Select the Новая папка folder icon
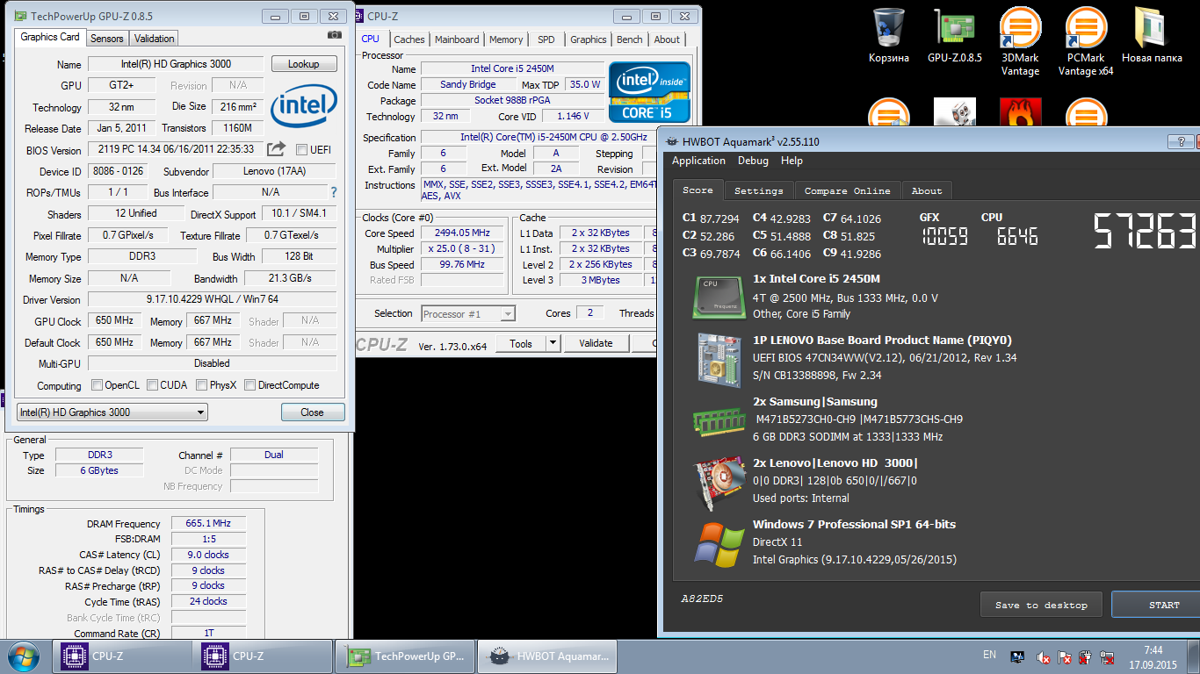Viewport: 1200px width, 674px height. coord(1152,36)
